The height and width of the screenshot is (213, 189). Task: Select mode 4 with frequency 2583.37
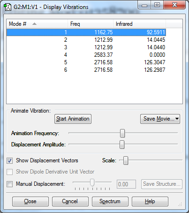pos(86,55)
